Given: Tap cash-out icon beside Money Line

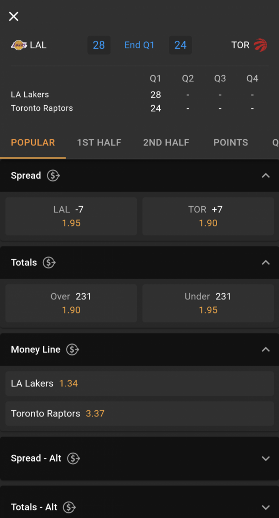Looking at the screenshot, I should tap(72, 350).
